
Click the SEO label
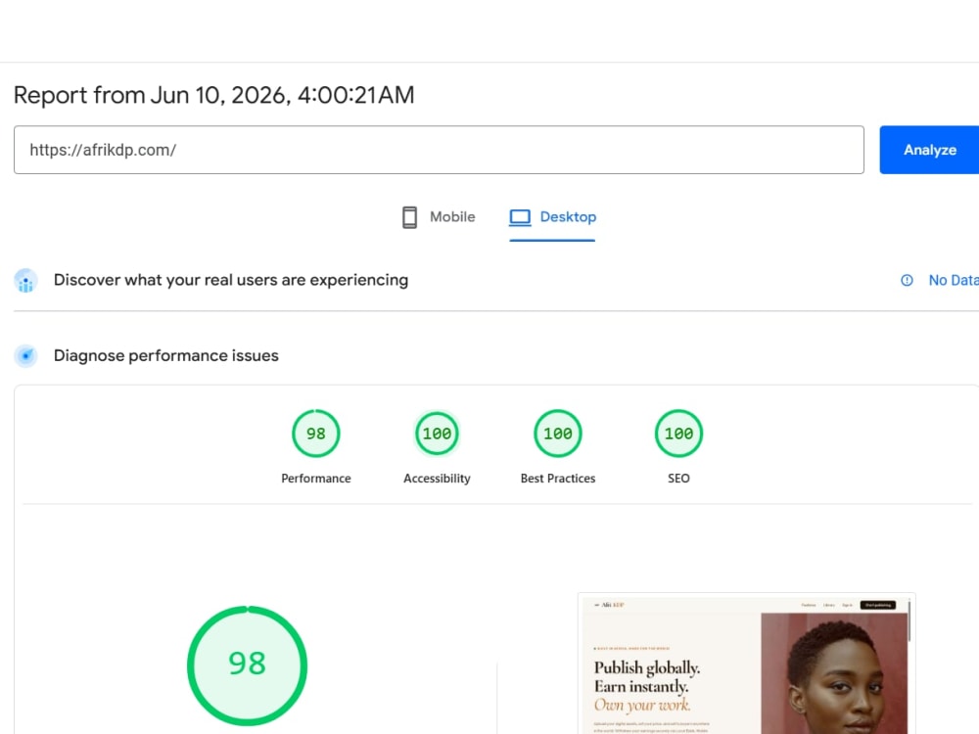point(678,479)
